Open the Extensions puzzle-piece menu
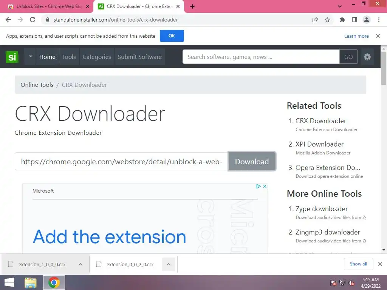Viewport: 387px width, 290px height. point(342,20)
